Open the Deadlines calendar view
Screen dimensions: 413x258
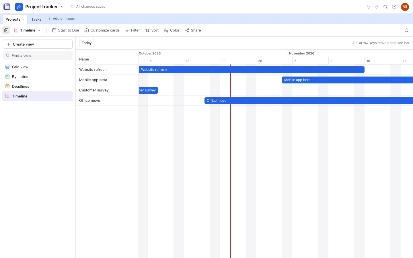(x=38, y=87)
